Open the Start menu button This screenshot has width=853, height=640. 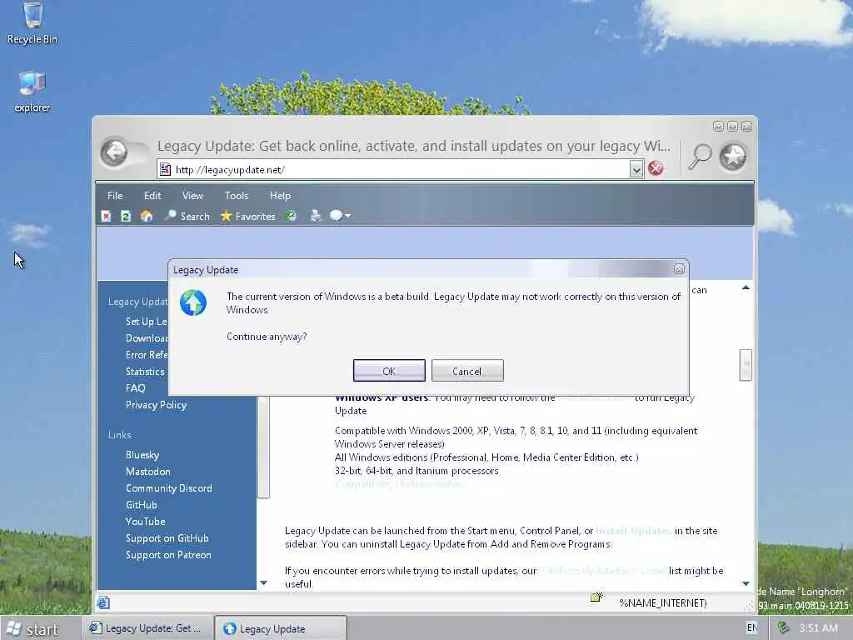[32, 629]
